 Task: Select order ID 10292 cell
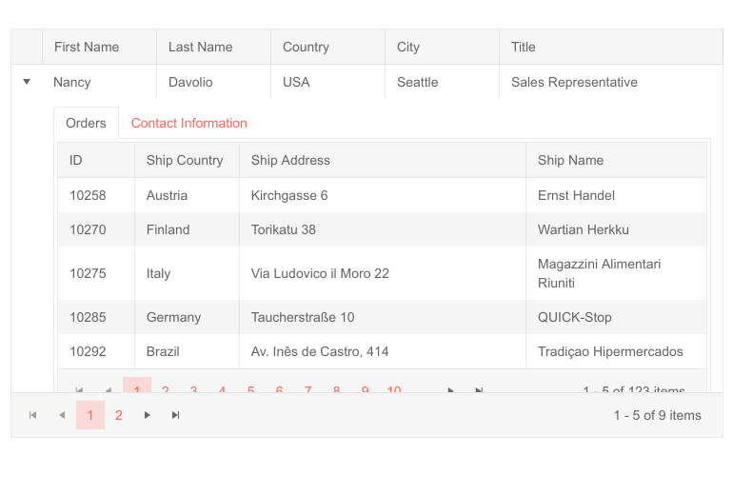[x=96, y=351]
